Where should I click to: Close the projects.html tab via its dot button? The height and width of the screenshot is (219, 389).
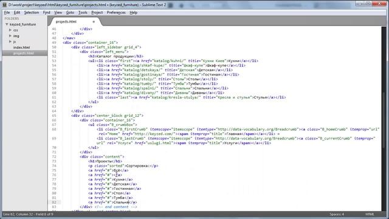pyautogui.click(x=94, y=22)
